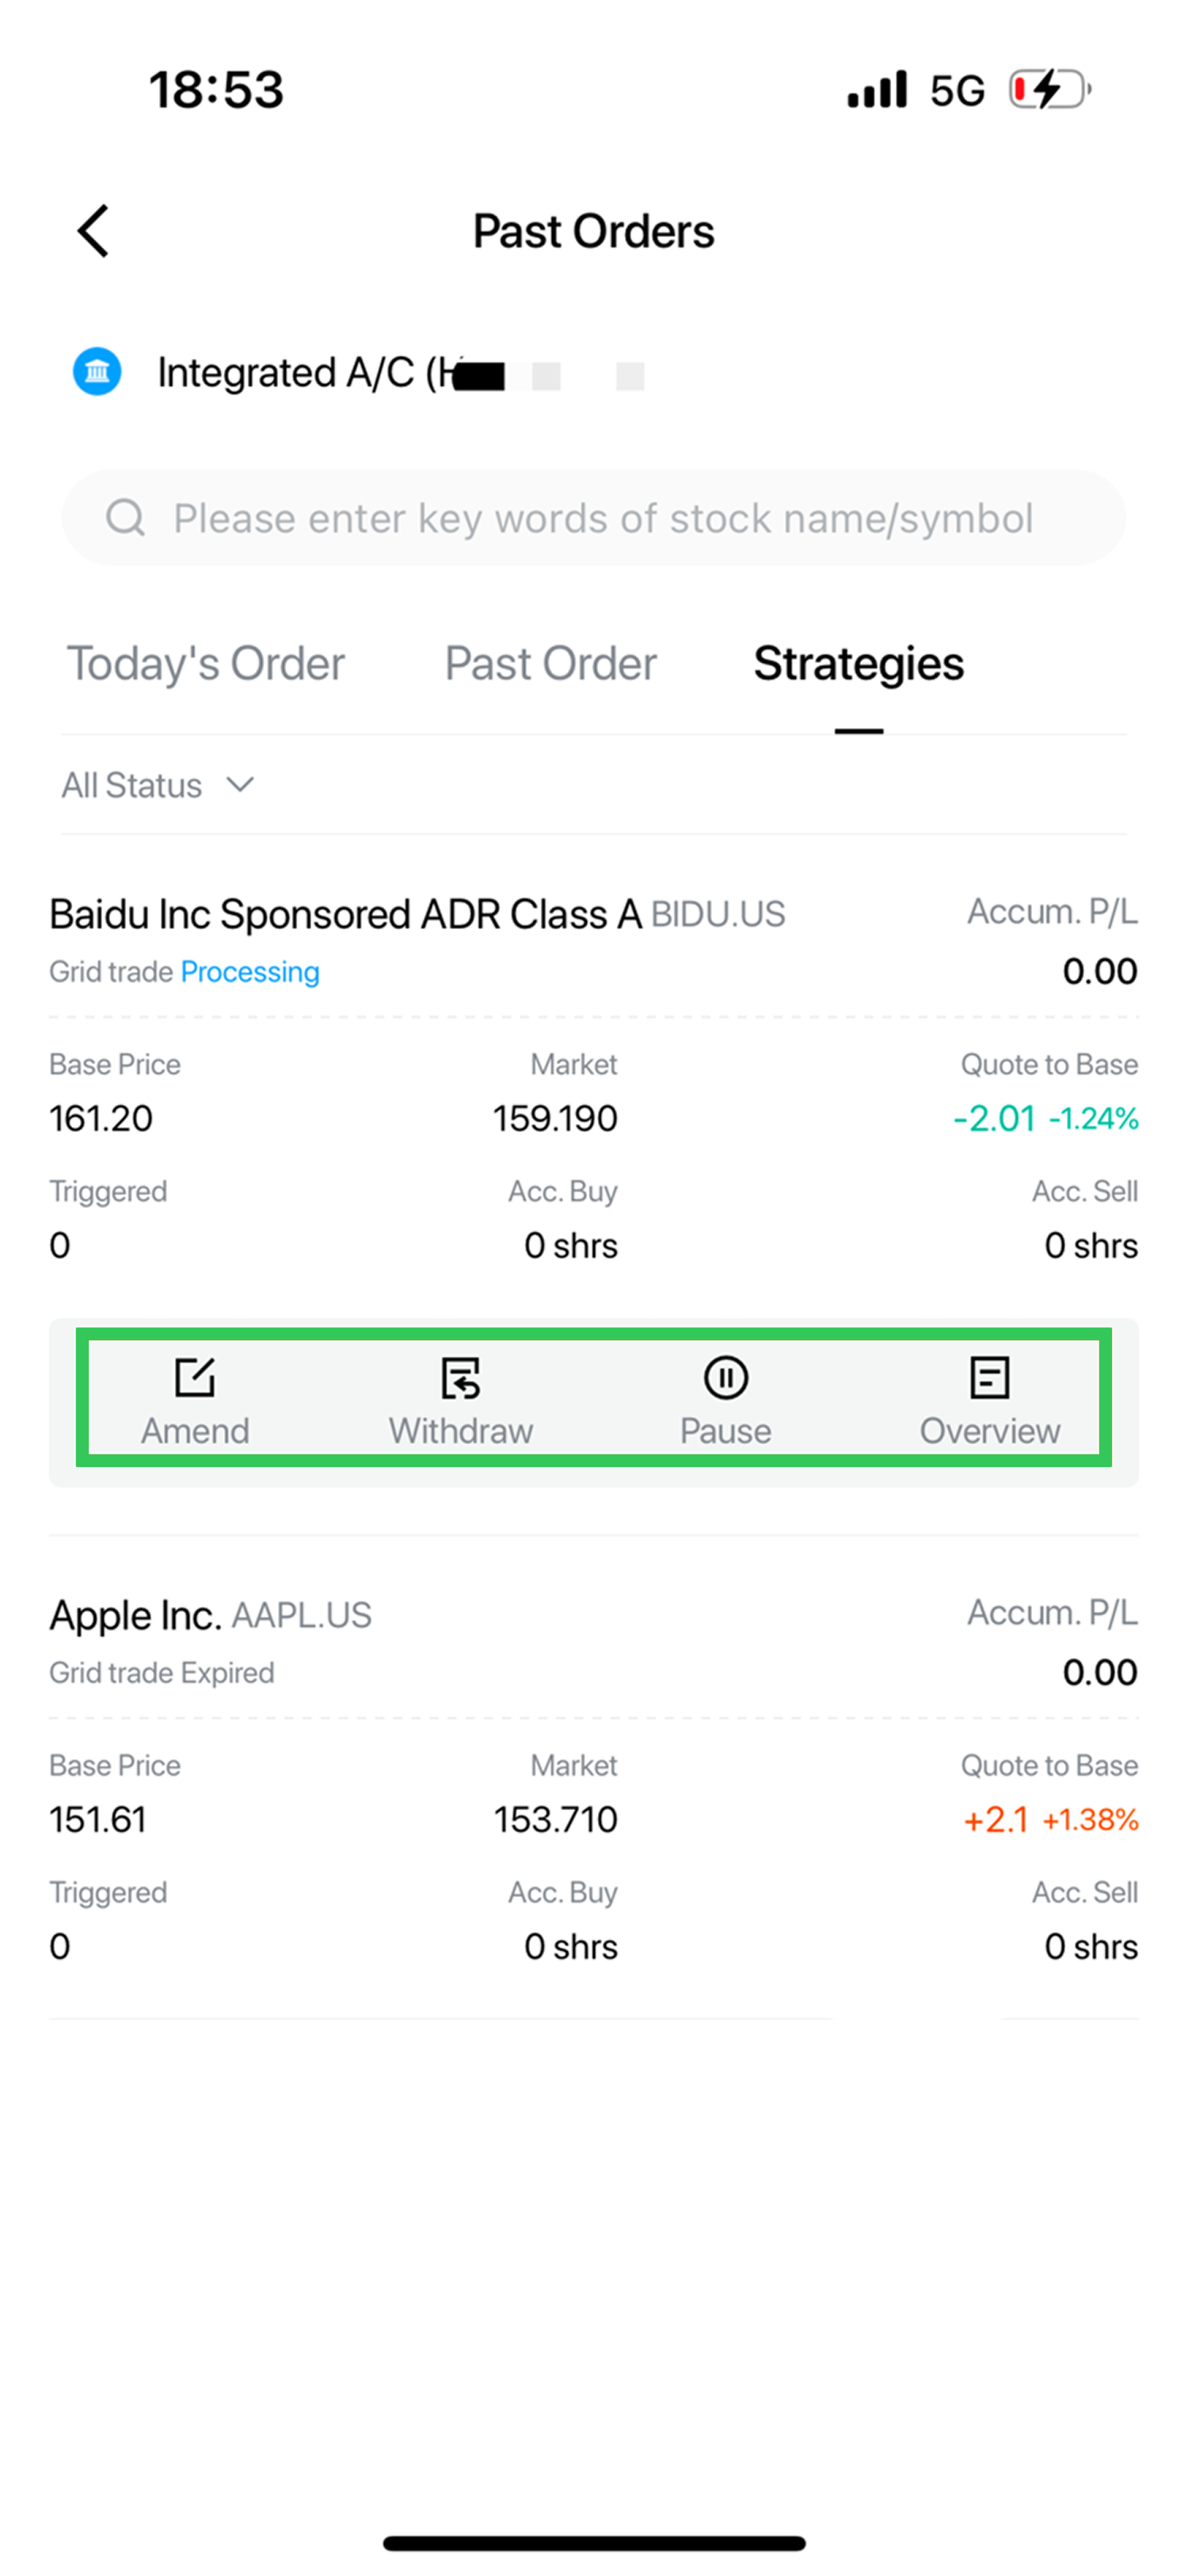The width and height of the screenshot is (1188, 2576).
Task: Tap the battery charging indicator
Action: pyautogui.click(x=1048, y=90)
